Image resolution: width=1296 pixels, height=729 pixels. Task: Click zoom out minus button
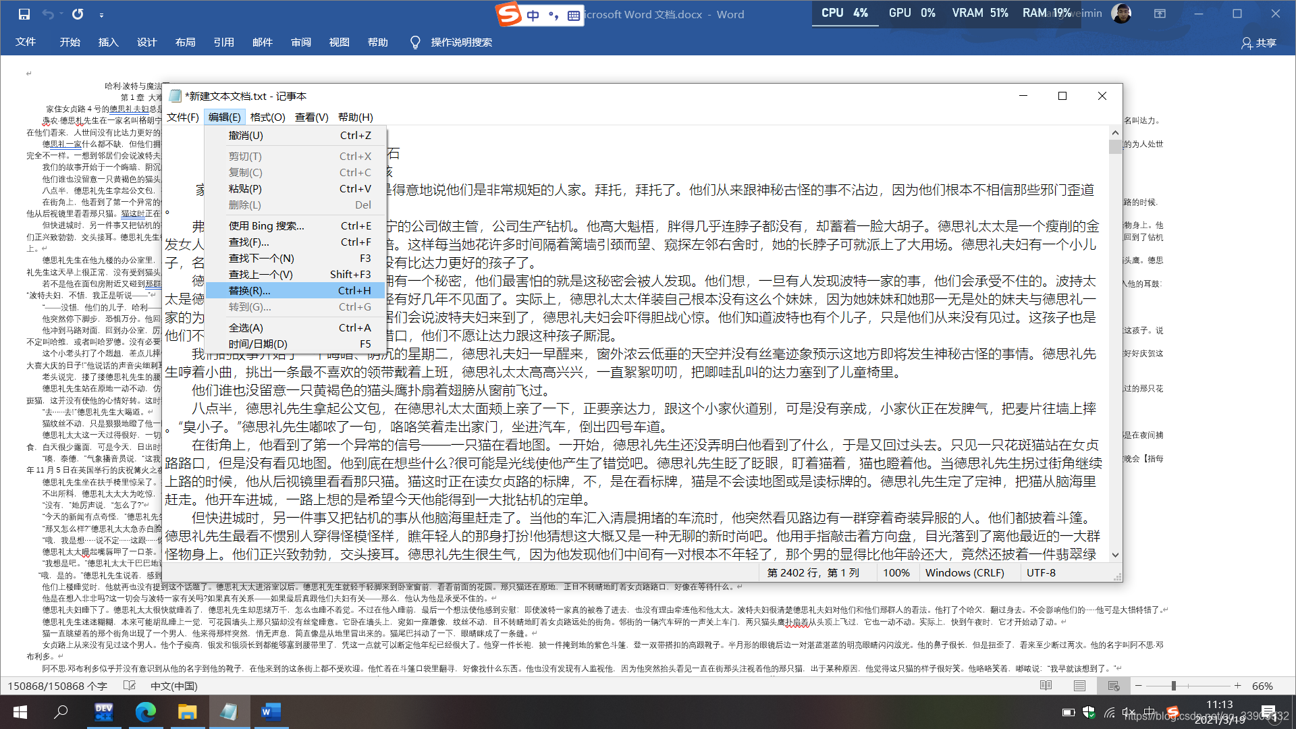tap(1139, 686)
